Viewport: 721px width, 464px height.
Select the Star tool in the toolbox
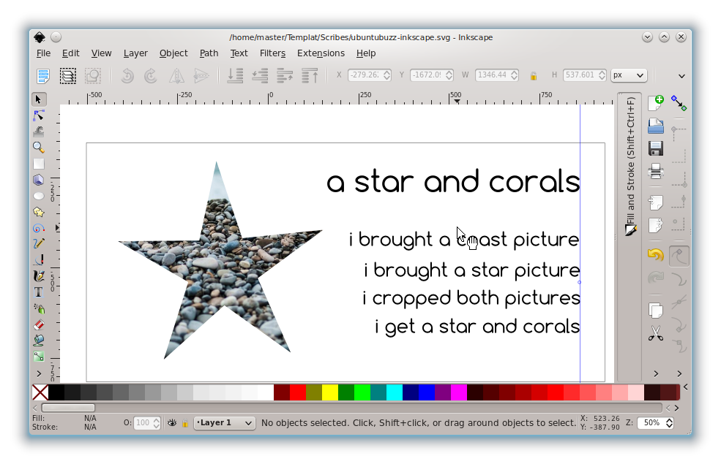[39, 211]
